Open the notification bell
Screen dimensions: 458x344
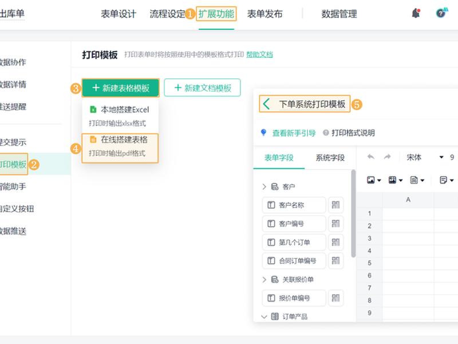[x=416, y=13]
